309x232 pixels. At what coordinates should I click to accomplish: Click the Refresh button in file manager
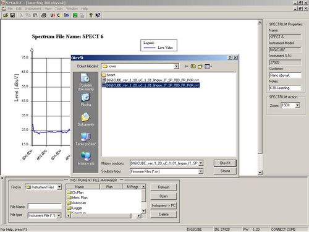(x=164, y=187)
